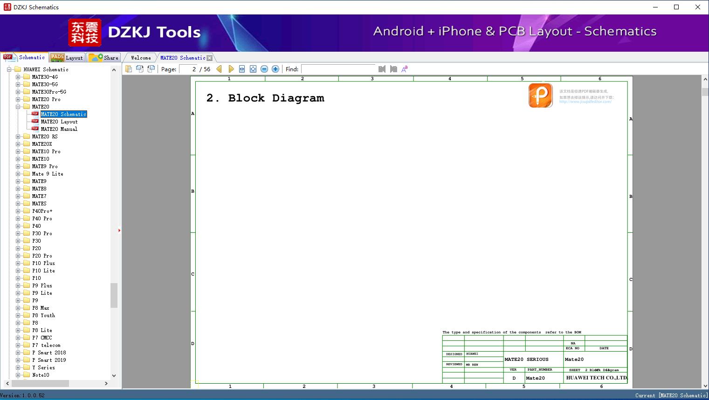The width and height of the screenshot is (709, 400).
Task: Click the folder icon of P9 Plus
Action: (27, 285)
